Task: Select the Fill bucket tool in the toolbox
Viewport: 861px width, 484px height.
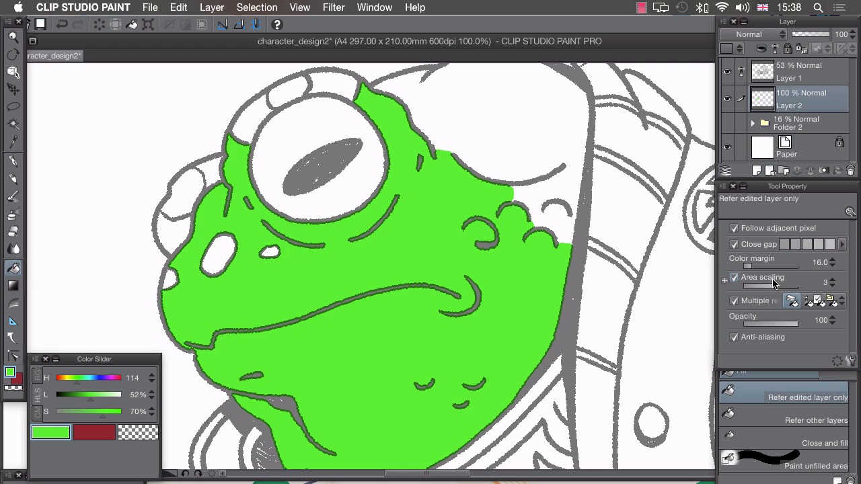Action: coord(13,268)
